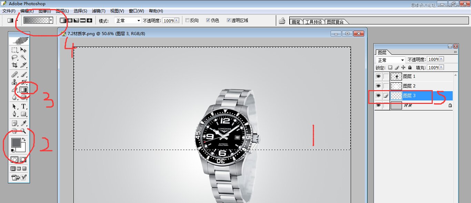Open the 文件(F) menu
Screen dimensions: 471x203
coord(9,11)
